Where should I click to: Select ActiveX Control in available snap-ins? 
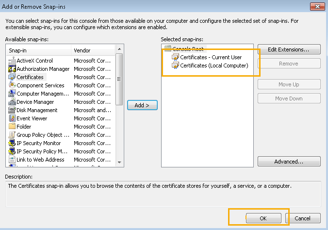click(35, 61)
